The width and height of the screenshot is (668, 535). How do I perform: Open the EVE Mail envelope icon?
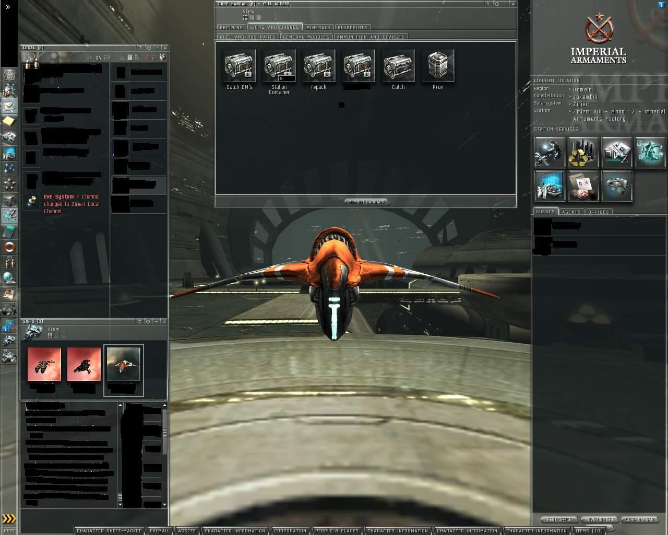[9, 106]
